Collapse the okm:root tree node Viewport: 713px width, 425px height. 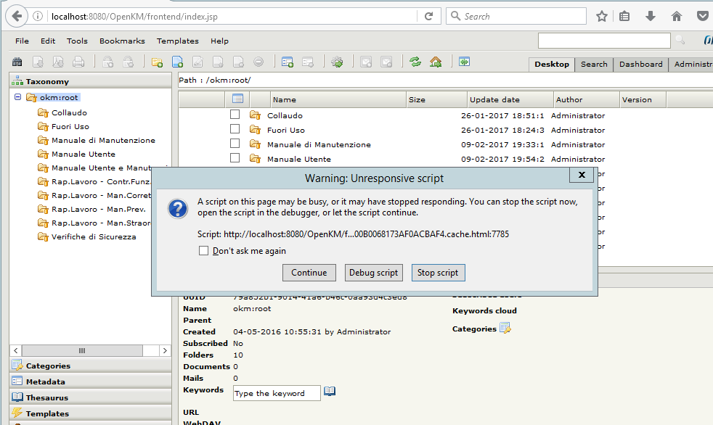18,97
